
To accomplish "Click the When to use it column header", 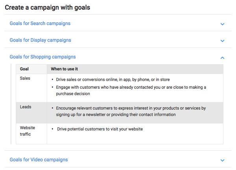I will click(x=65, y=69).
